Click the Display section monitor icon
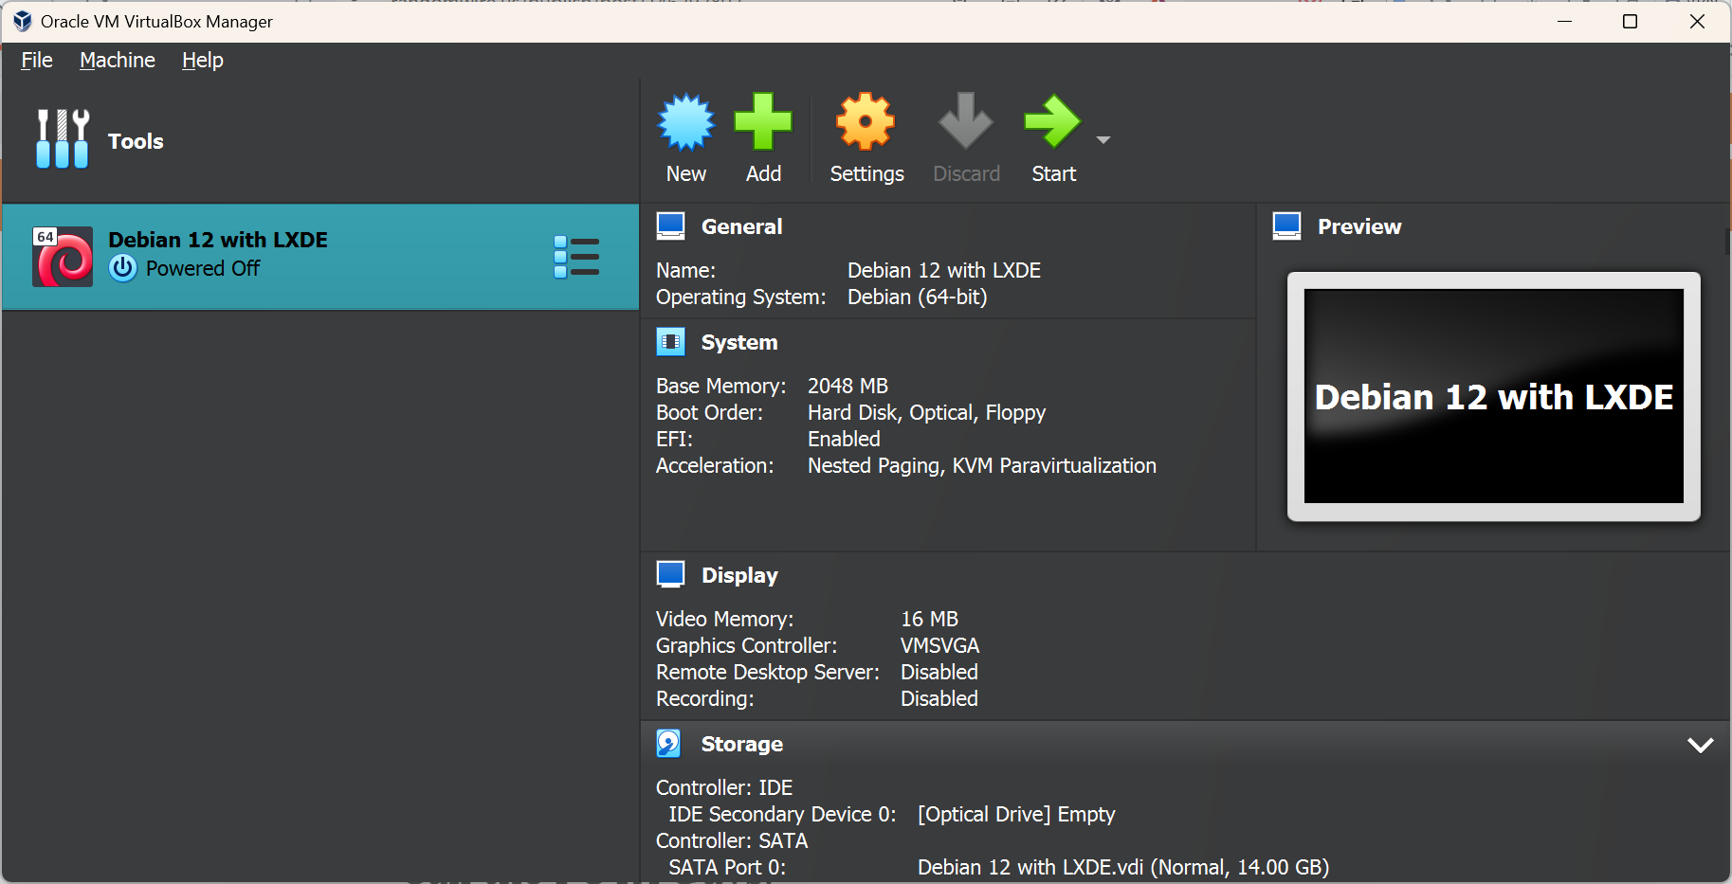The height and width of the screenshot is (884, 1732). point(670,575)
